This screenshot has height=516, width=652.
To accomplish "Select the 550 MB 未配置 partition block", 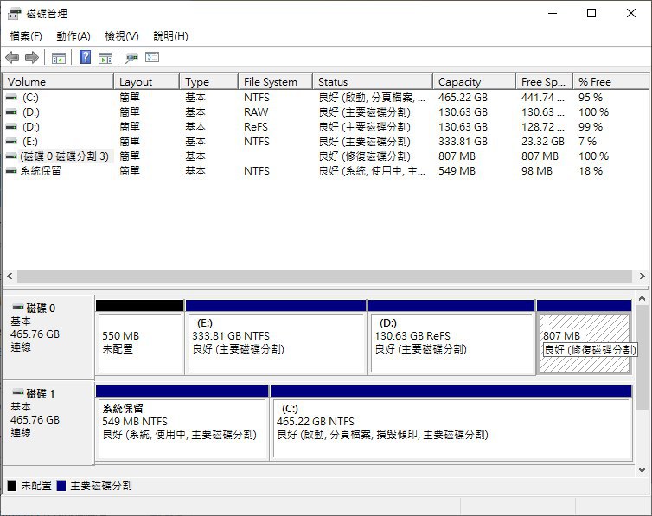I will (x=140, y=337).
